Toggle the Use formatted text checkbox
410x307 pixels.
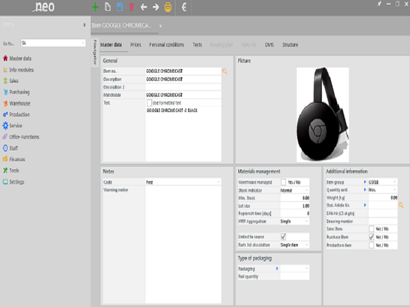[149, 103]
